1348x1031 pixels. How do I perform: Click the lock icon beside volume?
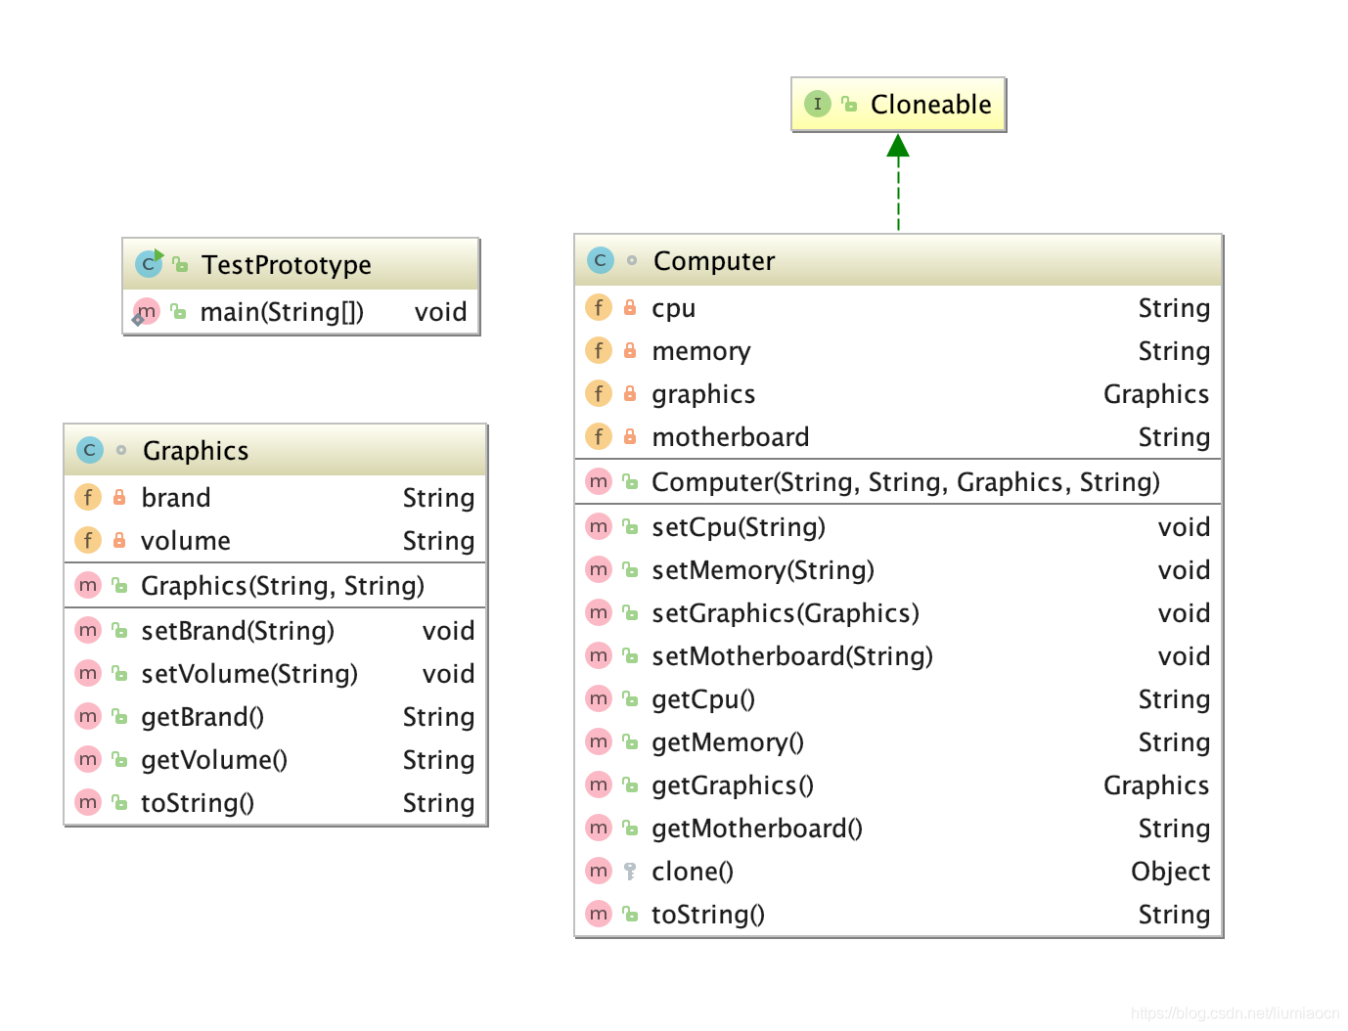click(119, 540)
